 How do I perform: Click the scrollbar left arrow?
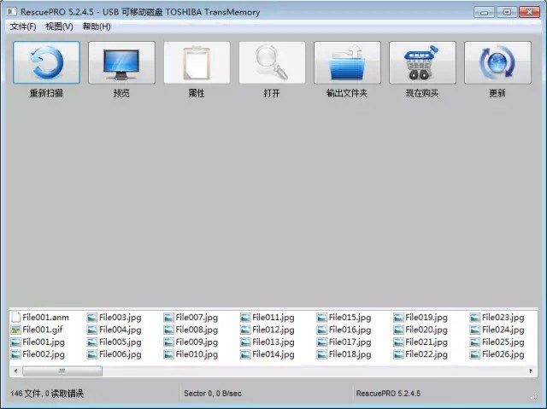[x=15, y=371]
